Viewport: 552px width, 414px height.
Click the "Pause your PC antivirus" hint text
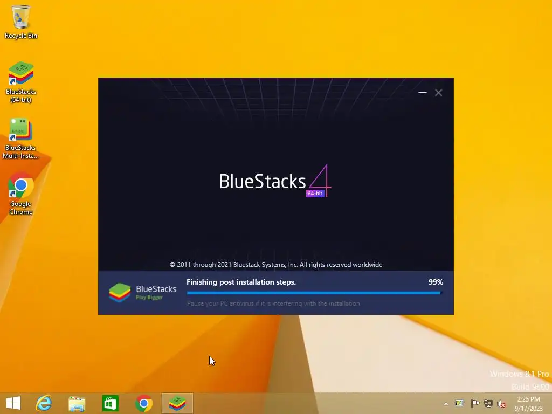(x=273, y=303)
